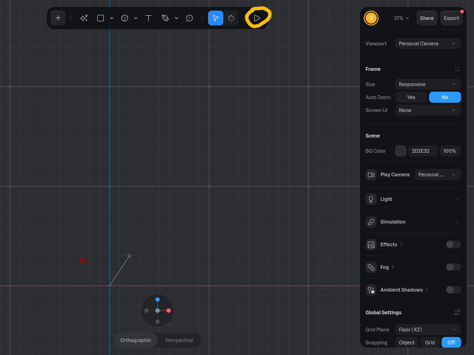Set Auto Zoom to Yes
The height and width of the screenshot is (355, 474).
tap(411, 97)
